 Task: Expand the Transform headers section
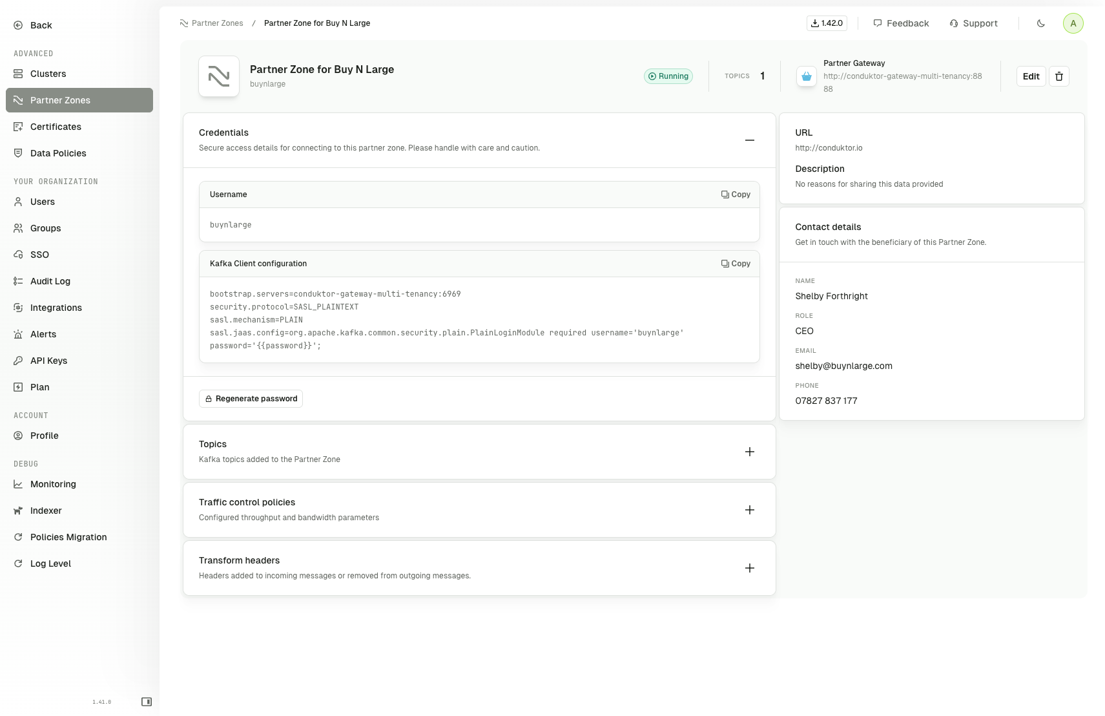[749, 568]
